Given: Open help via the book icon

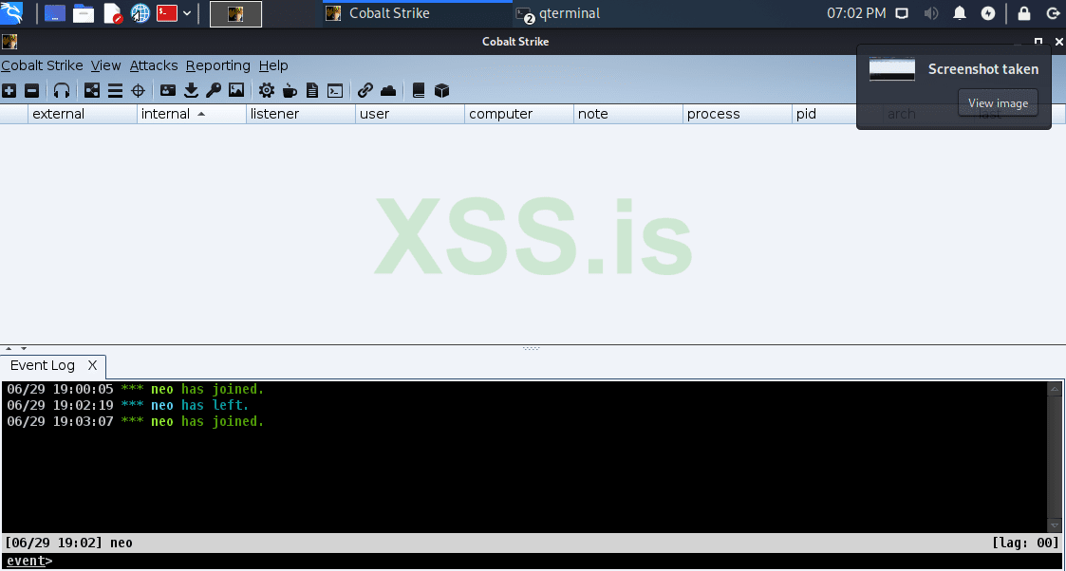Looking at the screenshot, I should pos(419,90).
